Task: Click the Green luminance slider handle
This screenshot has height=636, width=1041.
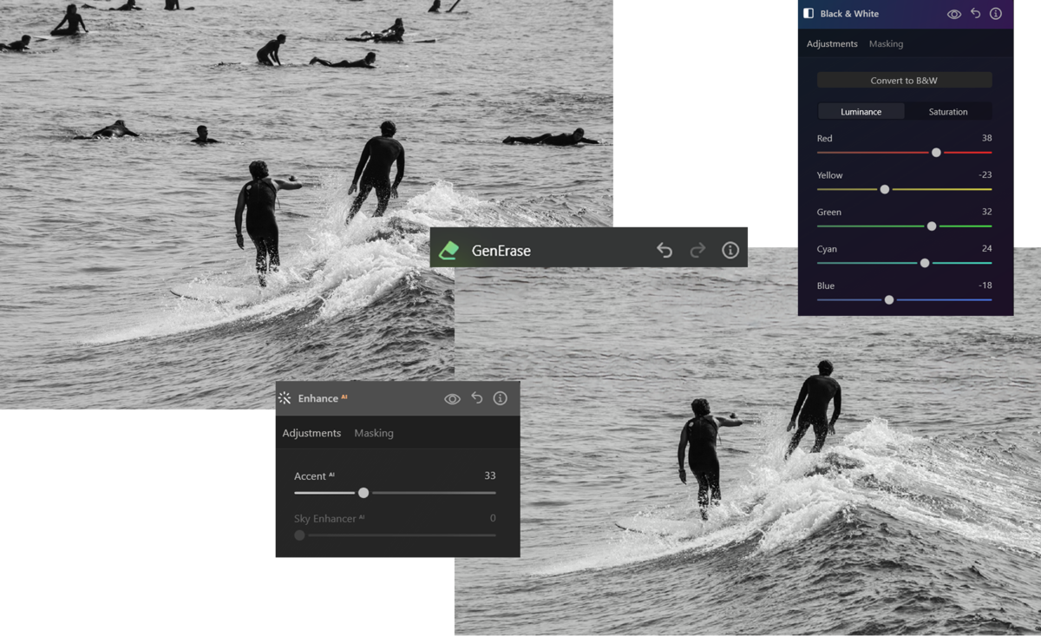Action: coord(932,226)
